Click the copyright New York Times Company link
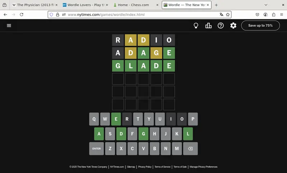Screen dimensions: 287x173 (x=88, y=167)
